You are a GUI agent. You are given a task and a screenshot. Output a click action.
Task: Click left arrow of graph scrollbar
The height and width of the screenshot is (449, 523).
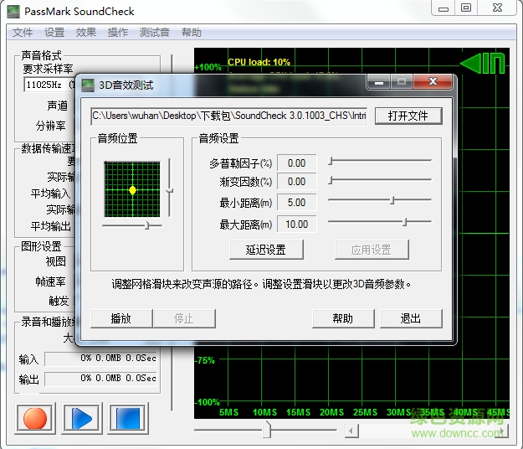coord(352,431)
